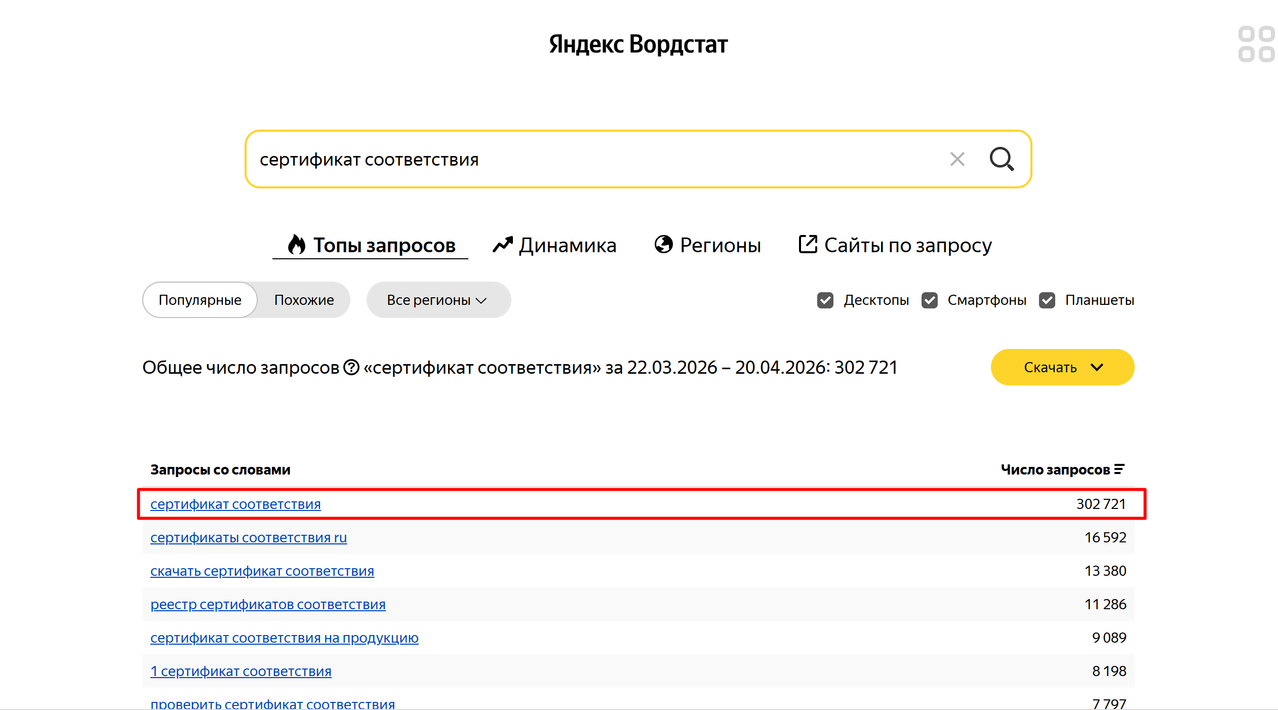Select the Популярные option
Image resolution: width=1278 pixels, height=710 pixels.
tap(200, 300)
